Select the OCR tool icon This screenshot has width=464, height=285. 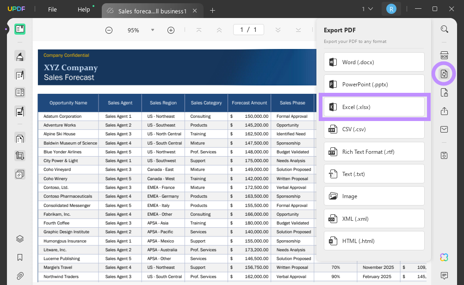click(x=444, y=55)
